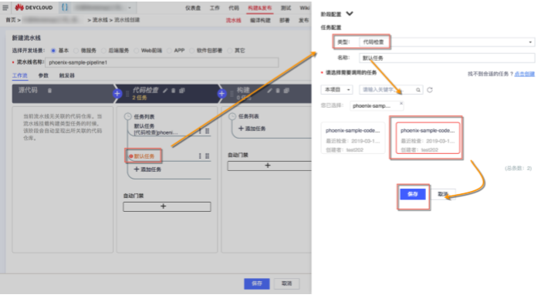This screenshot has width=541, height=298.
Task: Click the grid handle of the [代码检查]phoeni... task
Action: tap(208, 131)
